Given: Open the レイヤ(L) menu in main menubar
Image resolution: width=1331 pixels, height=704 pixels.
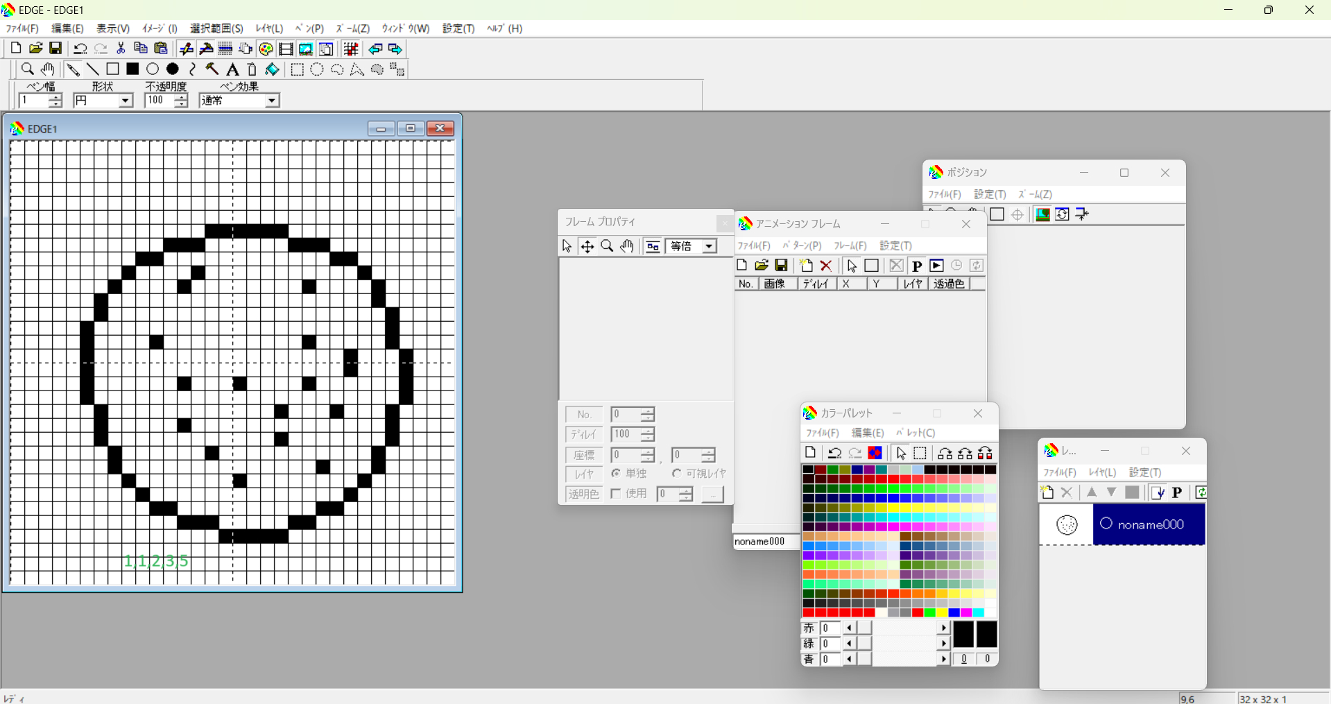Looking at the screenshot, I should point(269,28).
